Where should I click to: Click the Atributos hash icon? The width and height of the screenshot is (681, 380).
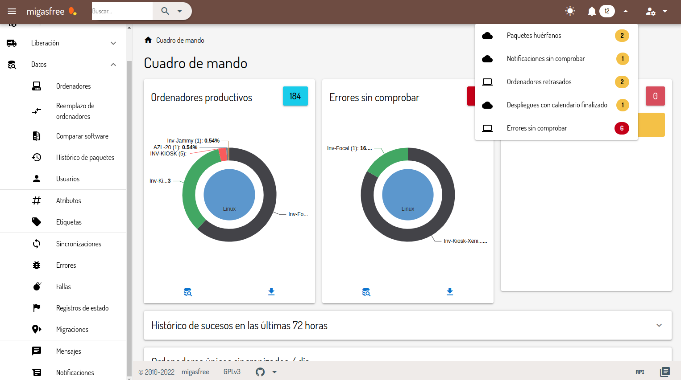pyautogui.click(x=37, y=200)
